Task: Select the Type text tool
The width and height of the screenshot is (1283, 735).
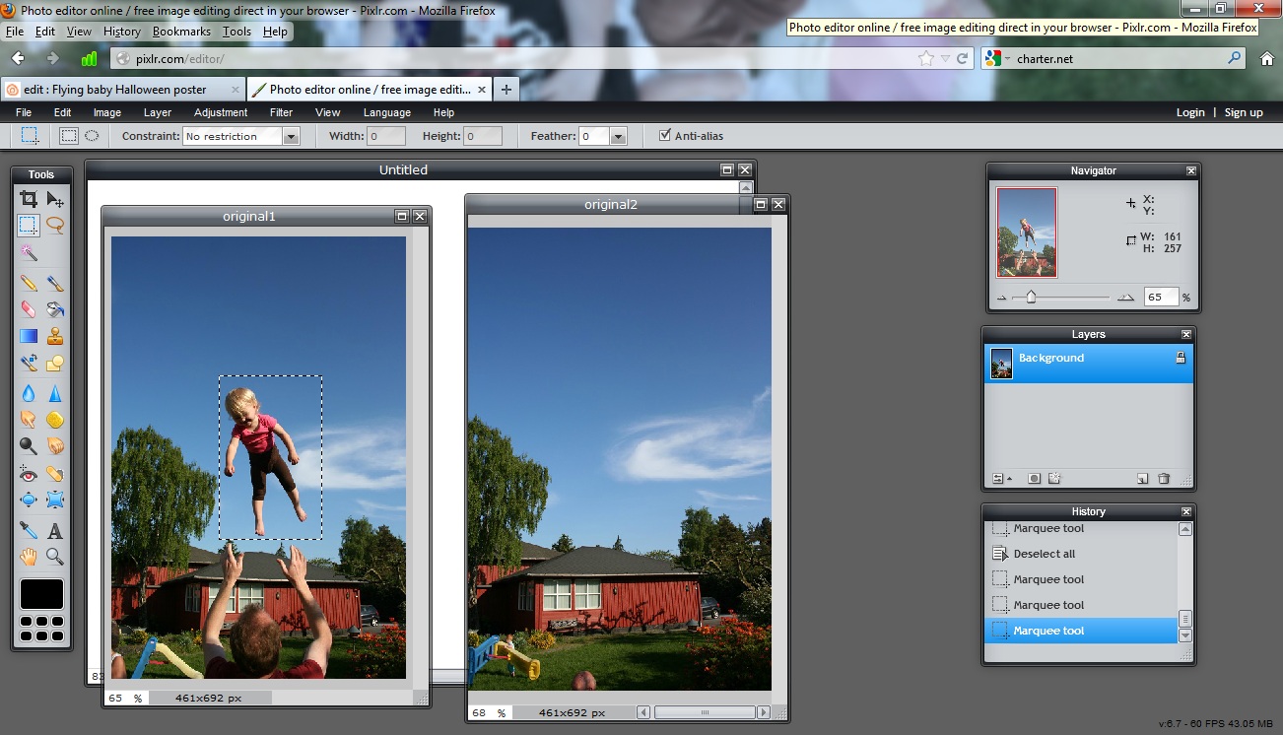Action: (x=55, y=530)
